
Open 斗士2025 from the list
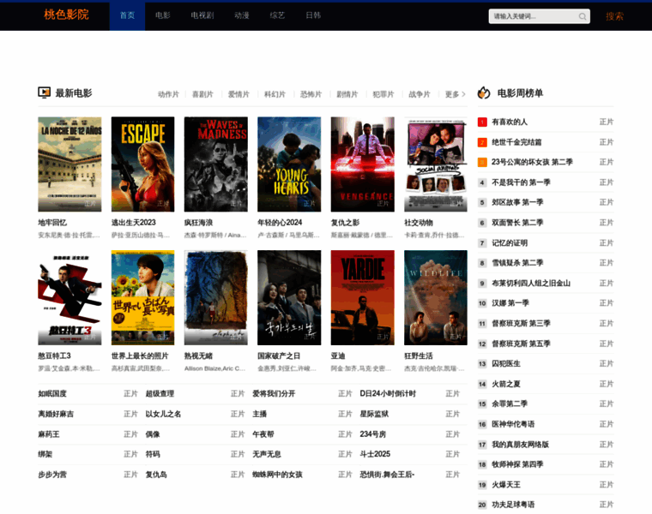375,454
